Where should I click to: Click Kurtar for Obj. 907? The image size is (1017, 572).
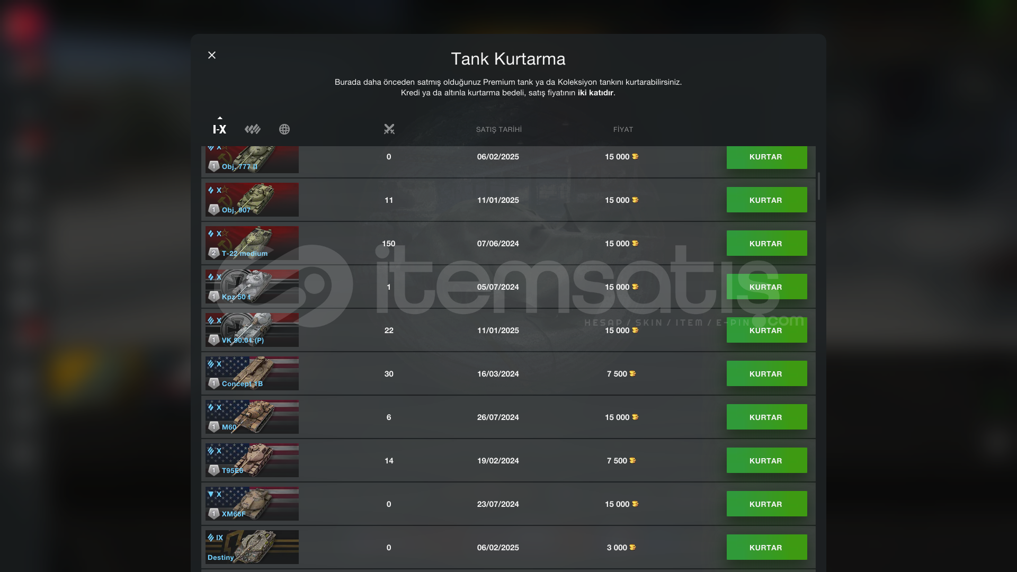(766, 200)
